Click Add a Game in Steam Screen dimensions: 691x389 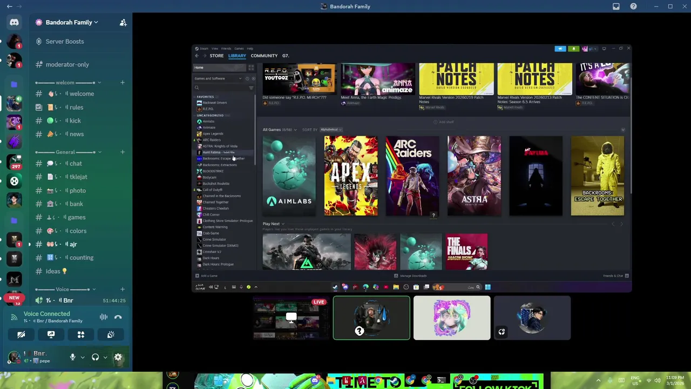click(206, 276)
